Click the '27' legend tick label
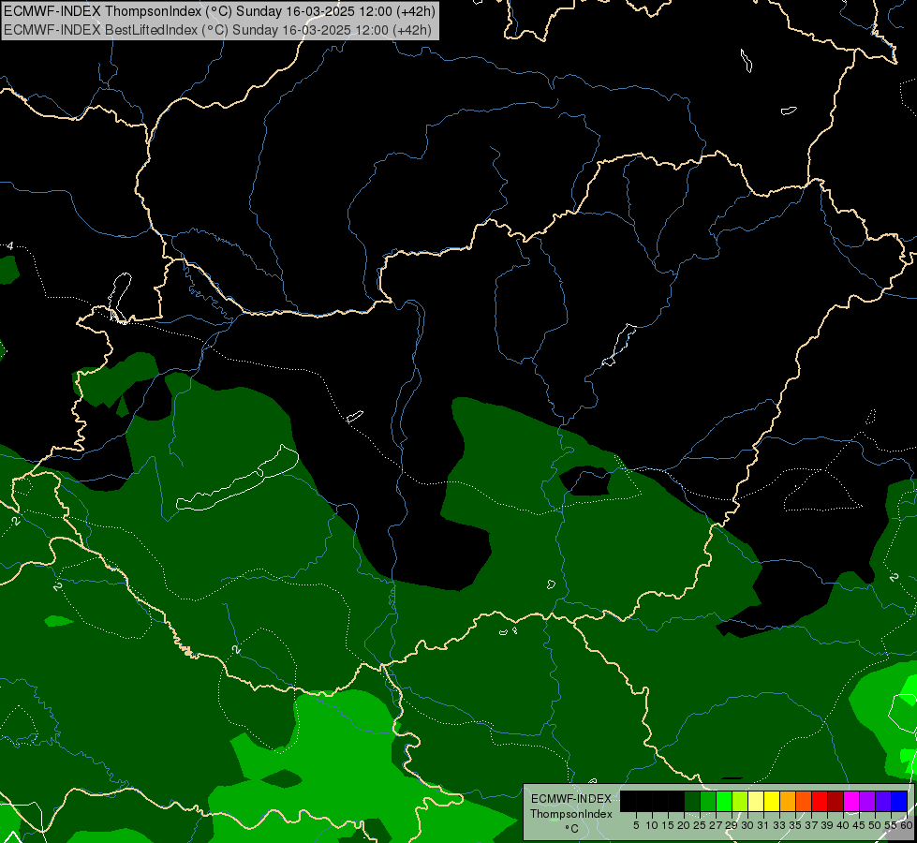 (x=716, y=825)
